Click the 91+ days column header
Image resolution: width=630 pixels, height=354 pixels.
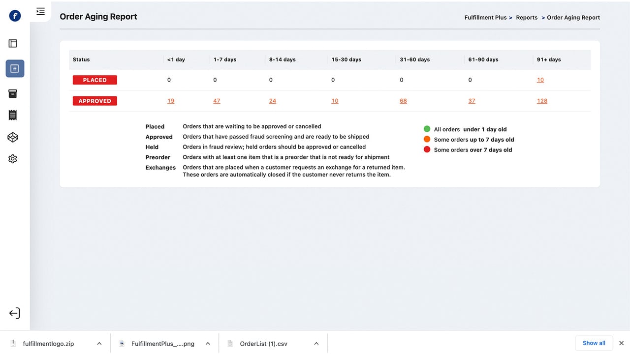(x=549, y=59)
